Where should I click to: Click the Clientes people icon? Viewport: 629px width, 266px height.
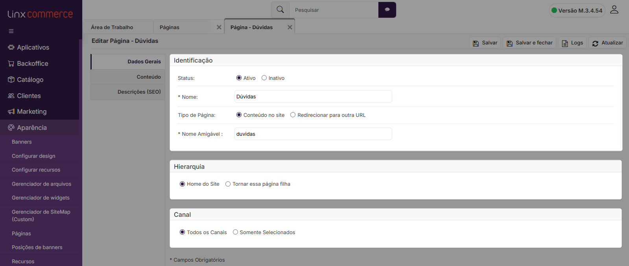[11, 96]
